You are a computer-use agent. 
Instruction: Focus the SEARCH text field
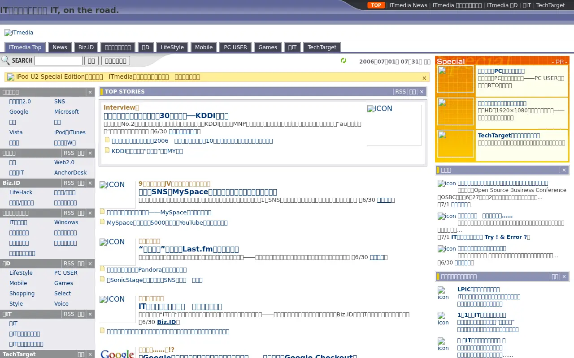(58, 61)
